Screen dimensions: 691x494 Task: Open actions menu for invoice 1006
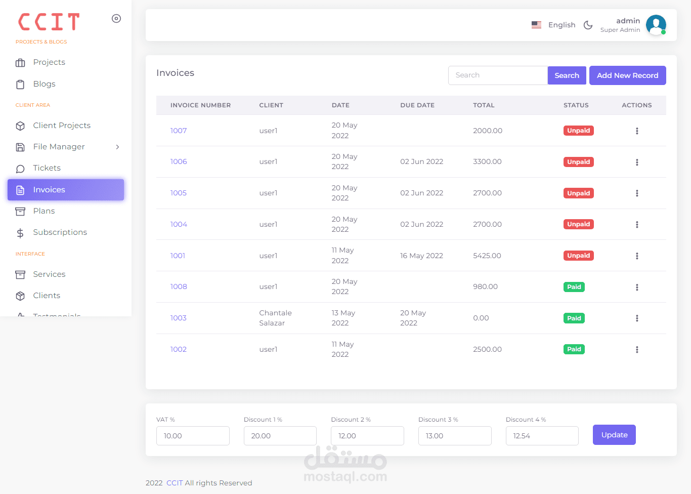tap(637, 162)
